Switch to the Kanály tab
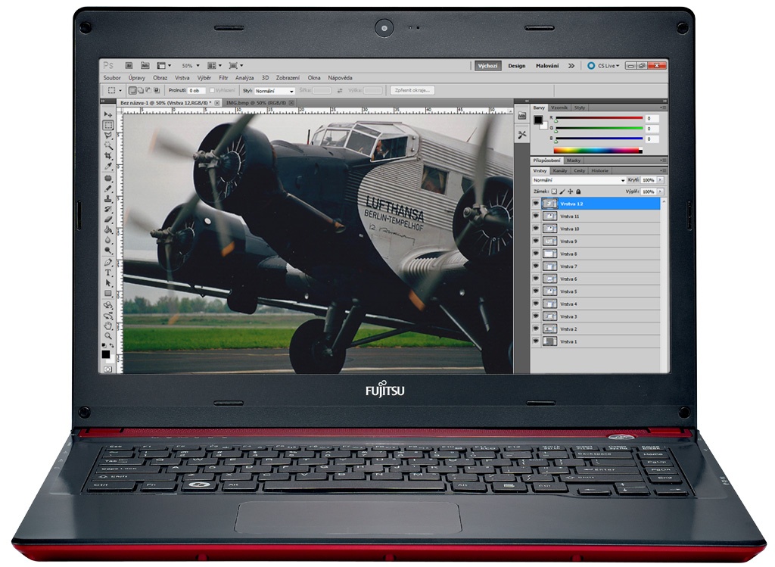The image size is (775, 567). pyautogui.click(x=560, y=170)
